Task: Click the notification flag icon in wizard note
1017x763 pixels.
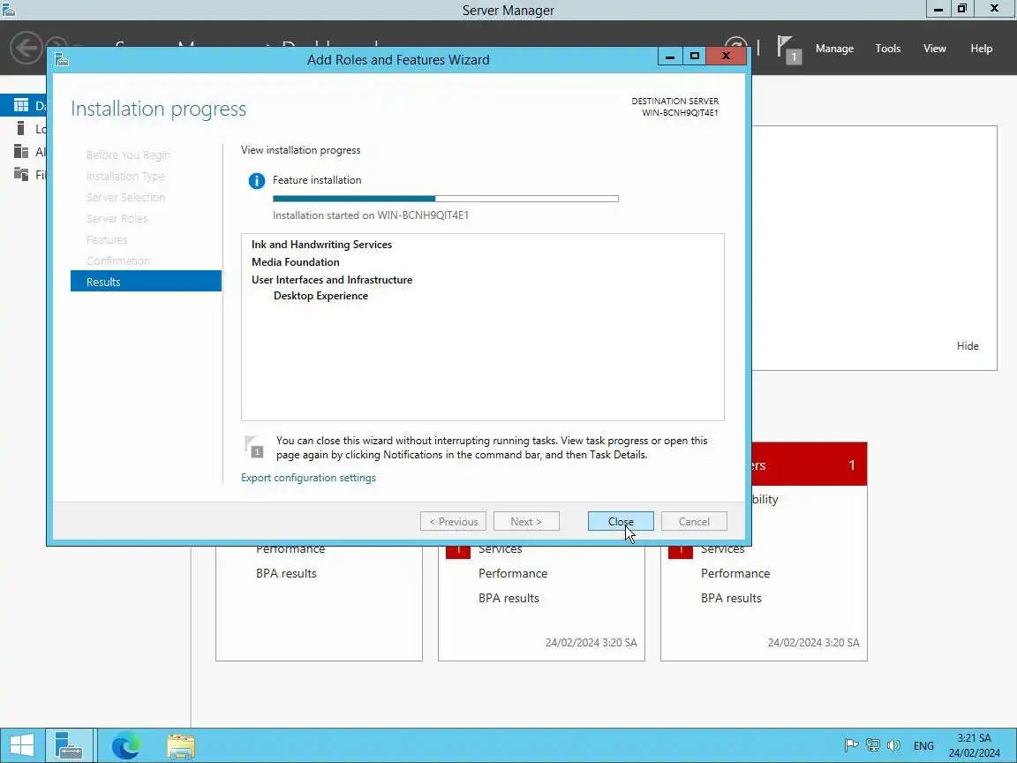Action: pyautogui.click(x=254, y=448)
